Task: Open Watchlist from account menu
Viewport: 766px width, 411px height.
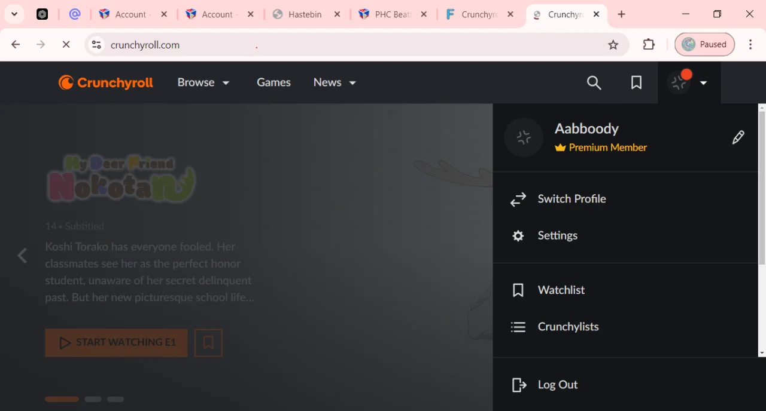Action: (561, 290)
